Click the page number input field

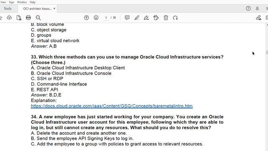point(106,18)
